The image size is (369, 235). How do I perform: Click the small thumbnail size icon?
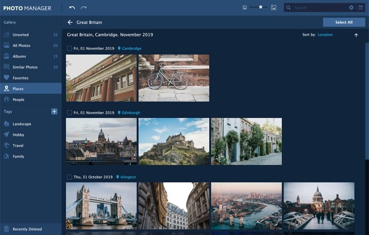coord(245,8)
